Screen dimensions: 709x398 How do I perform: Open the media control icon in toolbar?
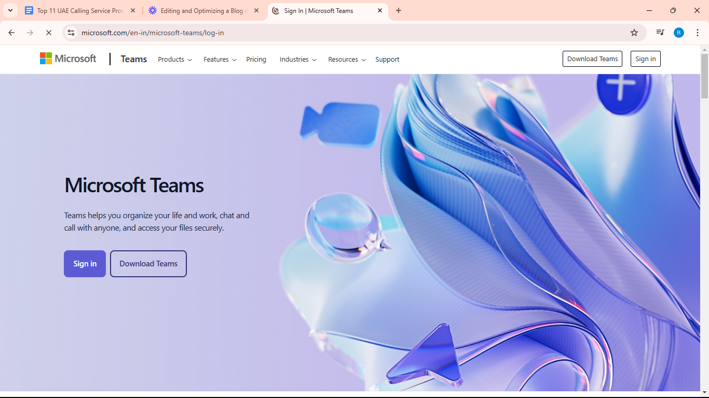[660, 33]
